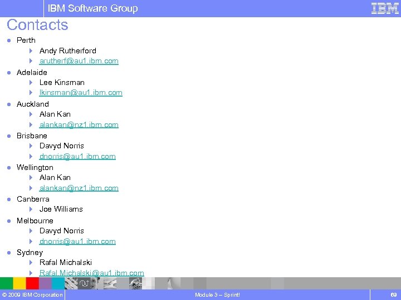Select "Alan Kan" listed under Wellington
Screen dimensions: 401x300
[55, 177]
